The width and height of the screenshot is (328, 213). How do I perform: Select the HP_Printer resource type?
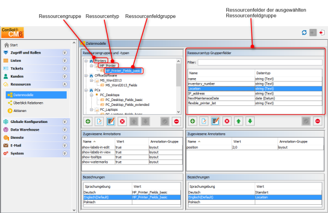click(108, 66)
